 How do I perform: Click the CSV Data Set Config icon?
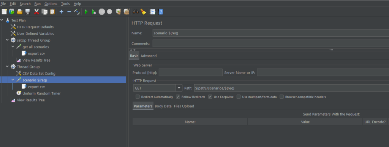(x=19, y=73)
